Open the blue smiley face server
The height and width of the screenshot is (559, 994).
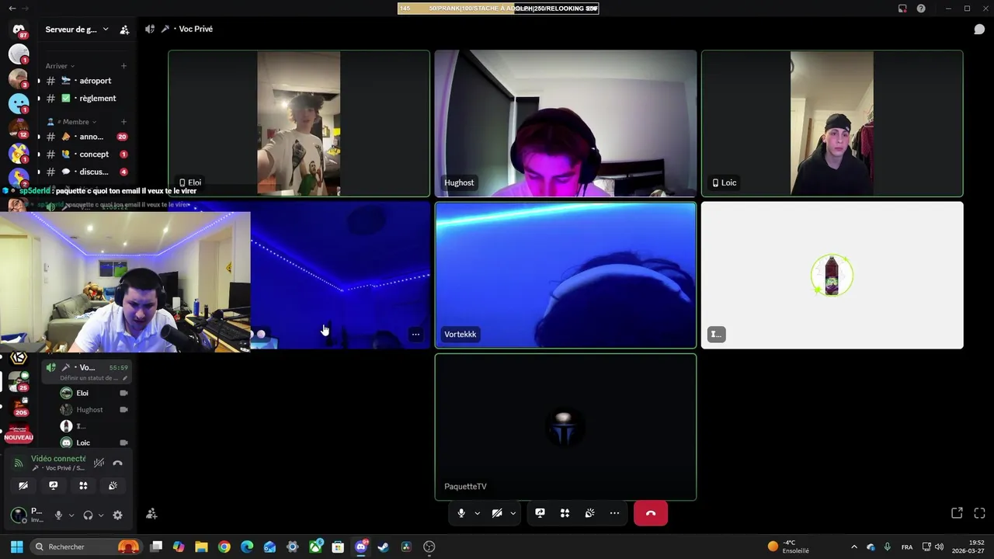tap(19, 103)
